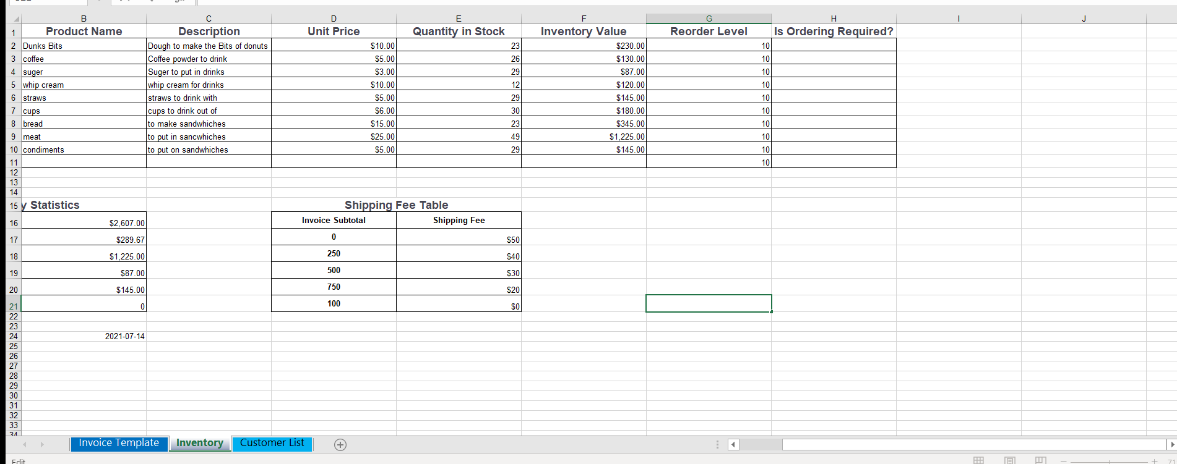This screenshot has width=1177, height=464.
Task: Select the Inventory sheet tab
Action: (x=200, y=443)
